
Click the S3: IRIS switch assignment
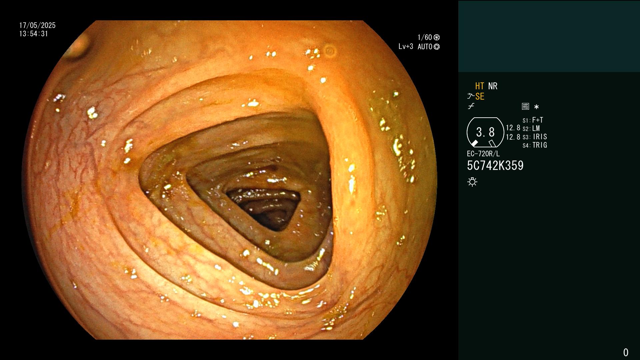click(x=535, y=137)
